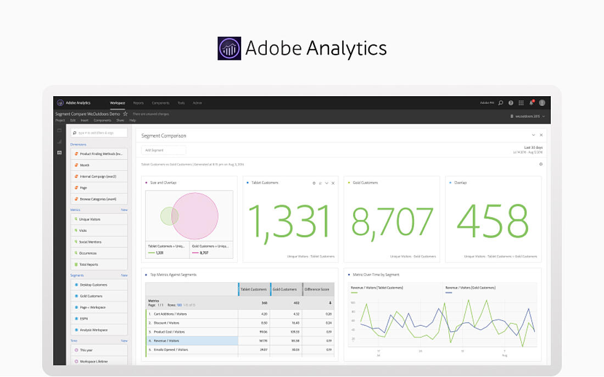Collapse the Segment Comparison panel
604x377 pixels.
tap(534, 135)
